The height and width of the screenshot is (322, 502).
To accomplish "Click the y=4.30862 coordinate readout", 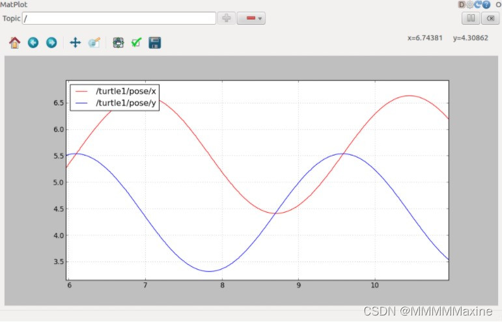I will 470,38.
